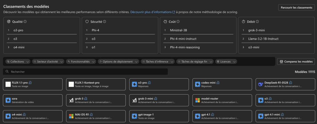317x124 pixels.
Task: Click the benchmark chart icon beside o3 card
Action: (270, 99)
